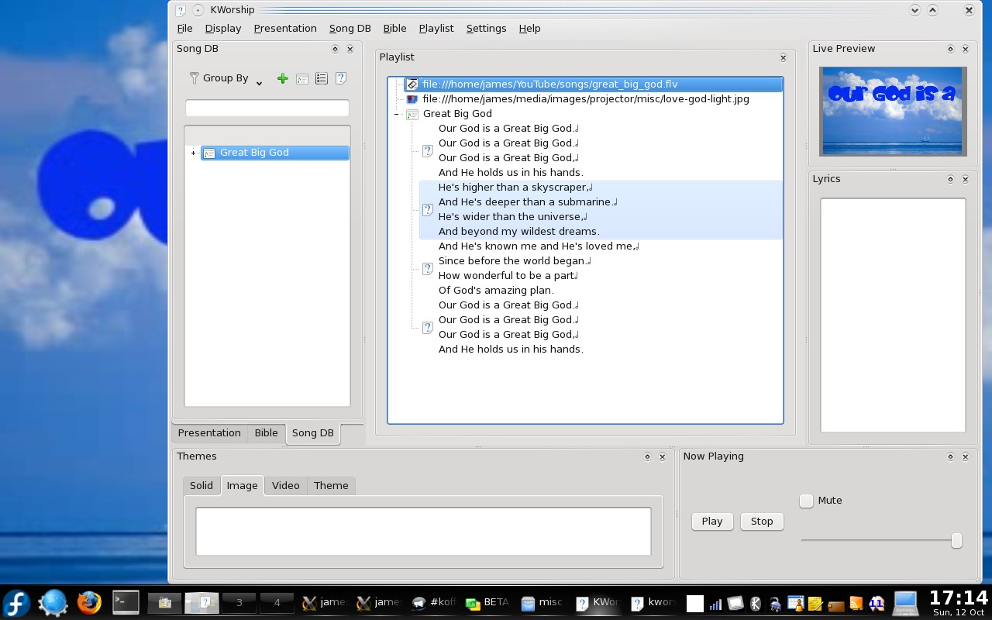Select the great_big_god.flv video playlist entry
Screen dimensions: 992x620
click(x=549, y=84)
